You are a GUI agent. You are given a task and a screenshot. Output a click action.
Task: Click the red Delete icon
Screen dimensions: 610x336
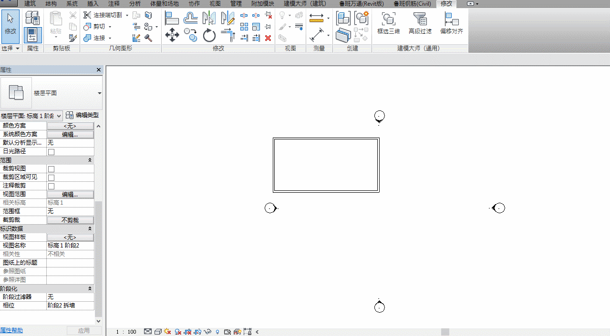[268, 38]
